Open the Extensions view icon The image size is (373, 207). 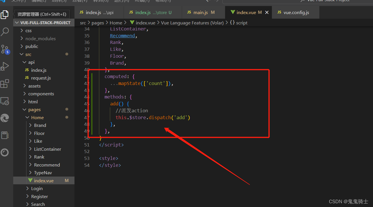pyautogui.click(x=5, y=84)
